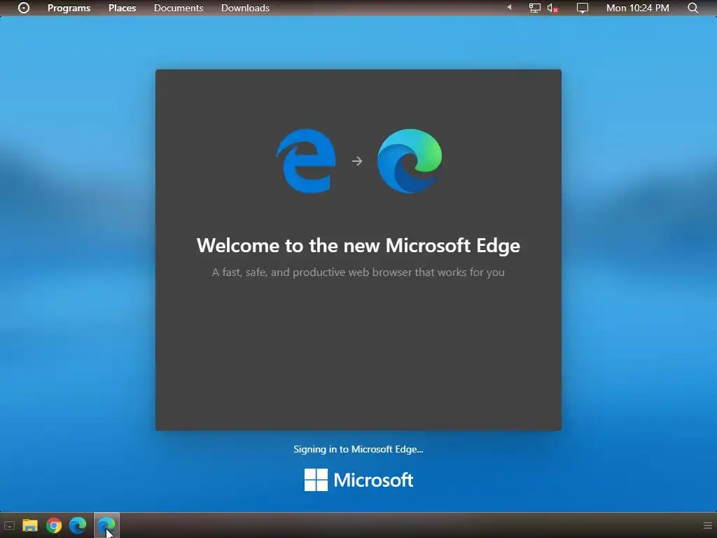The image size is (717, 538).
Task: Open the network status tray icon
Action: [x=534, y=8]
